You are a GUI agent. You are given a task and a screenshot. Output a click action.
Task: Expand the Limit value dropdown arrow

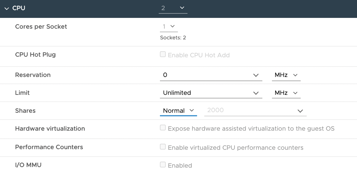click(x=256, y=93)
